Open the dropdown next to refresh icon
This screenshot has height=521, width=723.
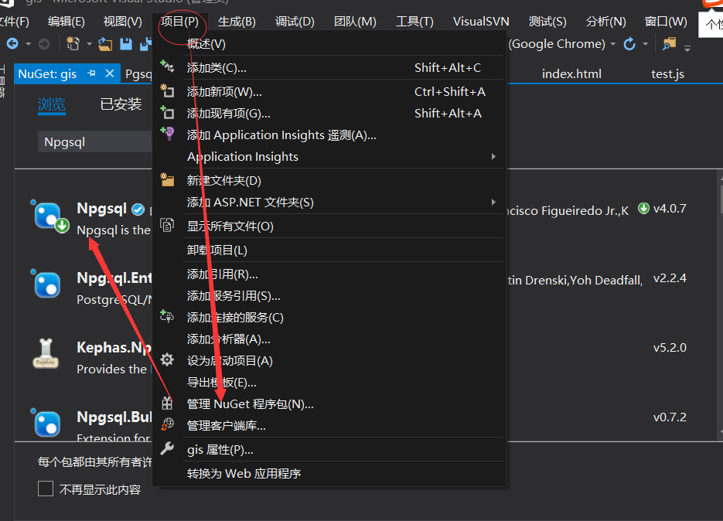pos(646,44)
